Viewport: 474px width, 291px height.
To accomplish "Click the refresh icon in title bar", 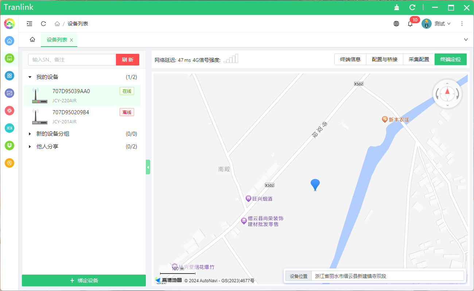I will pos(412,7).
